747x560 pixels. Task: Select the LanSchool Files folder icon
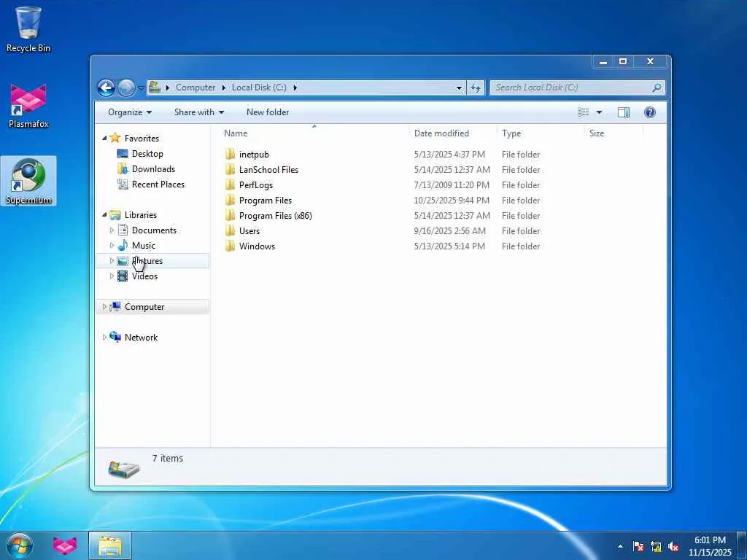230,169
